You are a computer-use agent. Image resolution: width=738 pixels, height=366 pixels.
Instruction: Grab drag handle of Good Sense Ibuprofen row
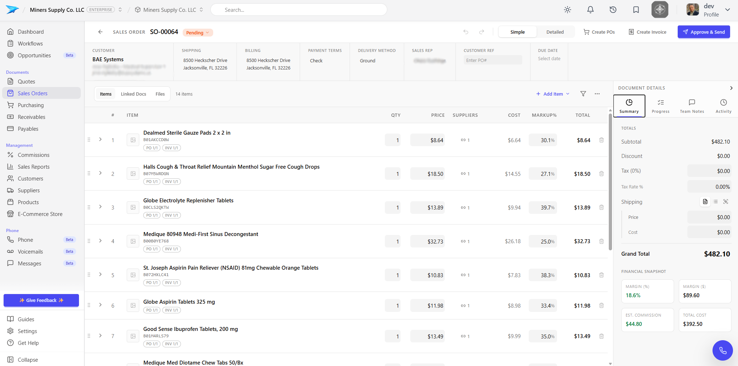coord(89,336)
